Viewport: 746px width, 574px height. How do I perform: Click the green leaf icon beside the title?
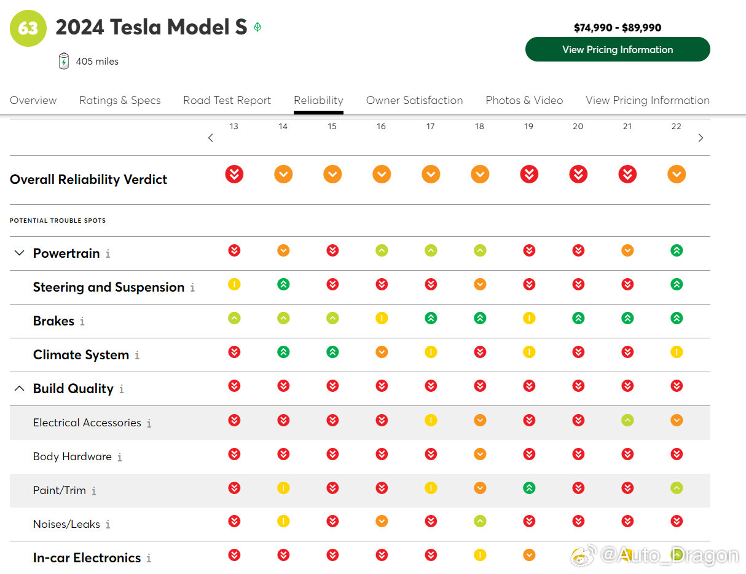(x=257, y=27)
